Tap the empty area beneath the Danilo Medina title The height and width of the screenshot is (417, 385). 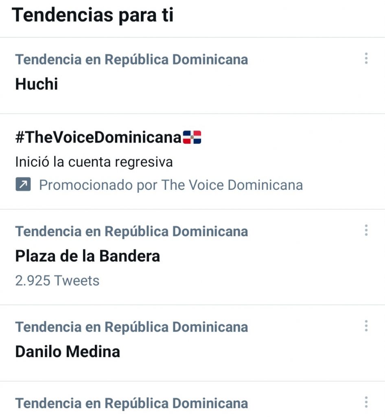coord(122,370)
